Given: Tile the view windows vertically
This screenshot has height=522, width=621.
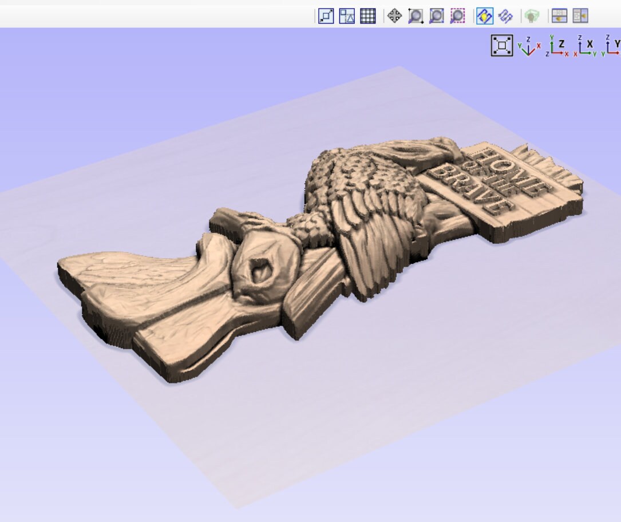Looking at the screenshot, I should pyautogui.click(x=579, y=17).
